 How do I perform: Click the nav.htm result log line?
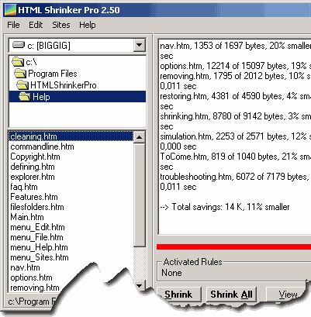pyautogui.click(x=235, y=46)
